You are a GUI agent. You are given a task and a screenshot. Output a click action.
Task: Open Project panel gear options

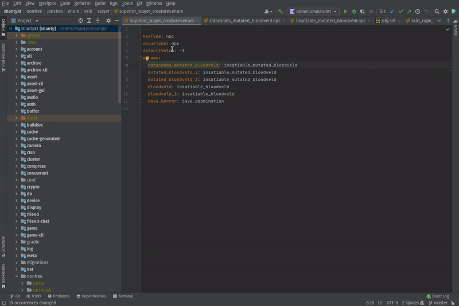108,21
